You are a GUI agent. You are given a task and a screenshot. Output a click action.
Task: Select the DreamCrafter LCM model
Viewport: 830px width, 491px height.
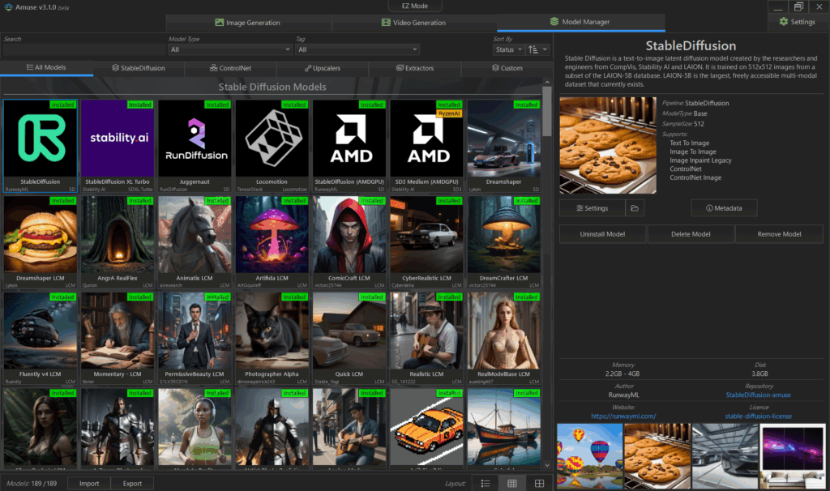[504, 242]
